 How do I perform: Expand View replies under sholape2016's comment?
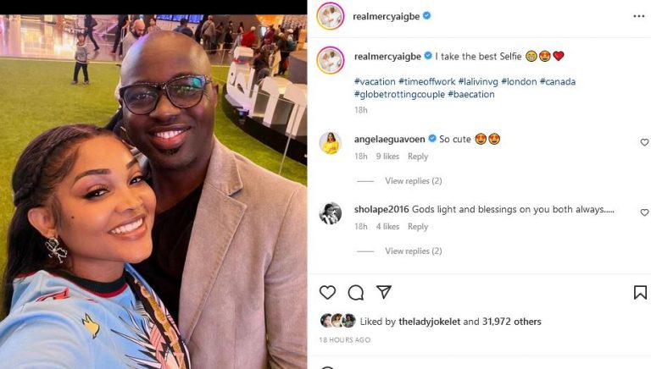pos(413,251)
